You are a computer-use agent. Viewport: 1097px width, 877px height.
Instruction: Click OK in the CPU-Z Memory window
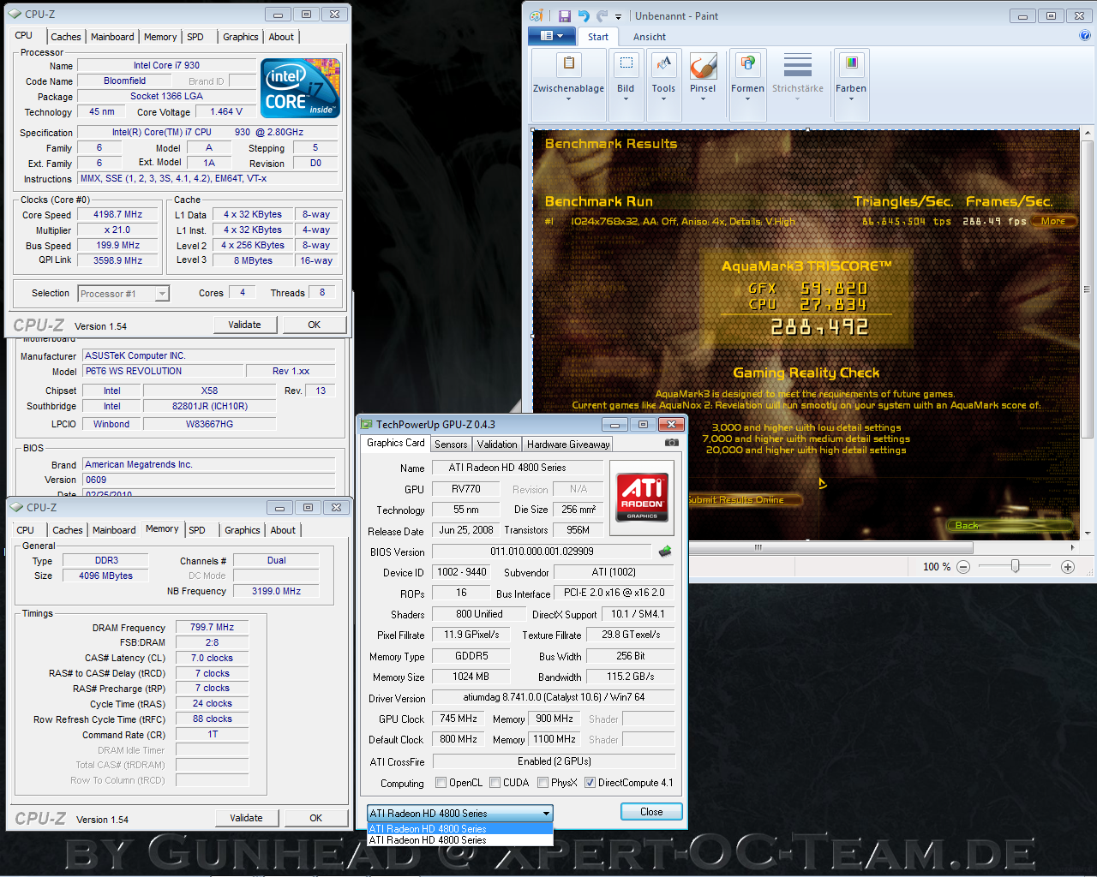[315, 818]
